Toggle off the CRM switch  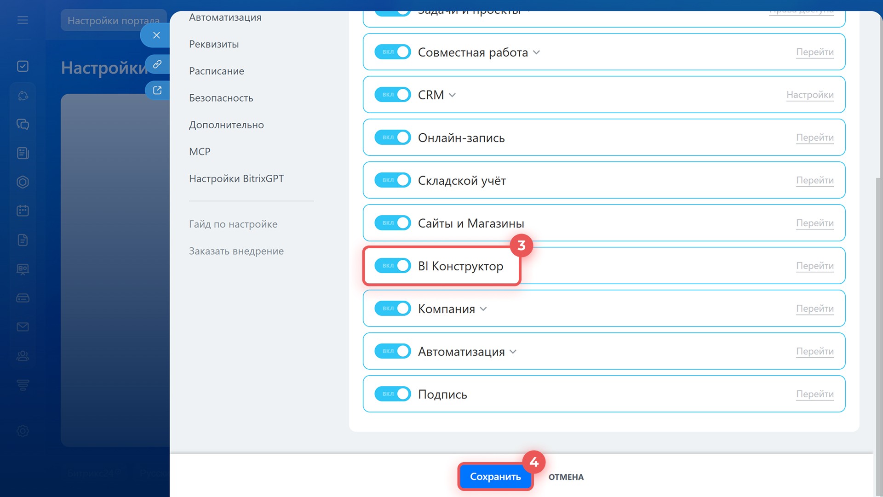392,95
